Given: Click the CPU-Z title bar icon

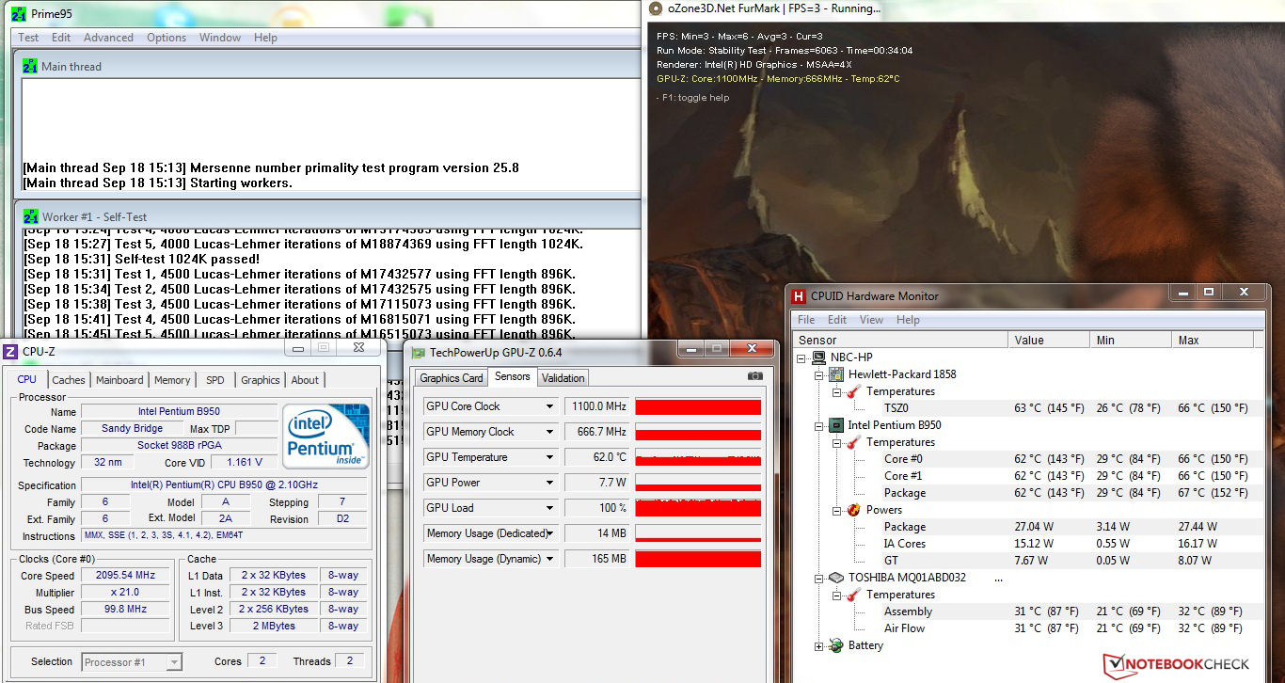Looking at the screenshot, I should pyautogui.click(x=10, y=352).
